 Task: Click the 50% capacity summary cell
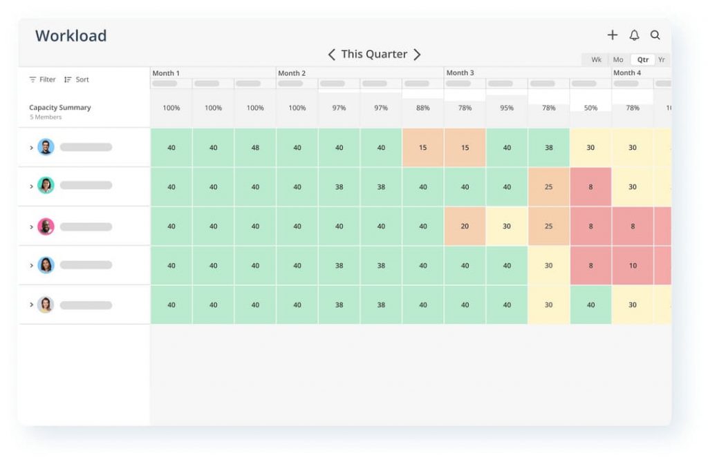(x=590, y=108)
